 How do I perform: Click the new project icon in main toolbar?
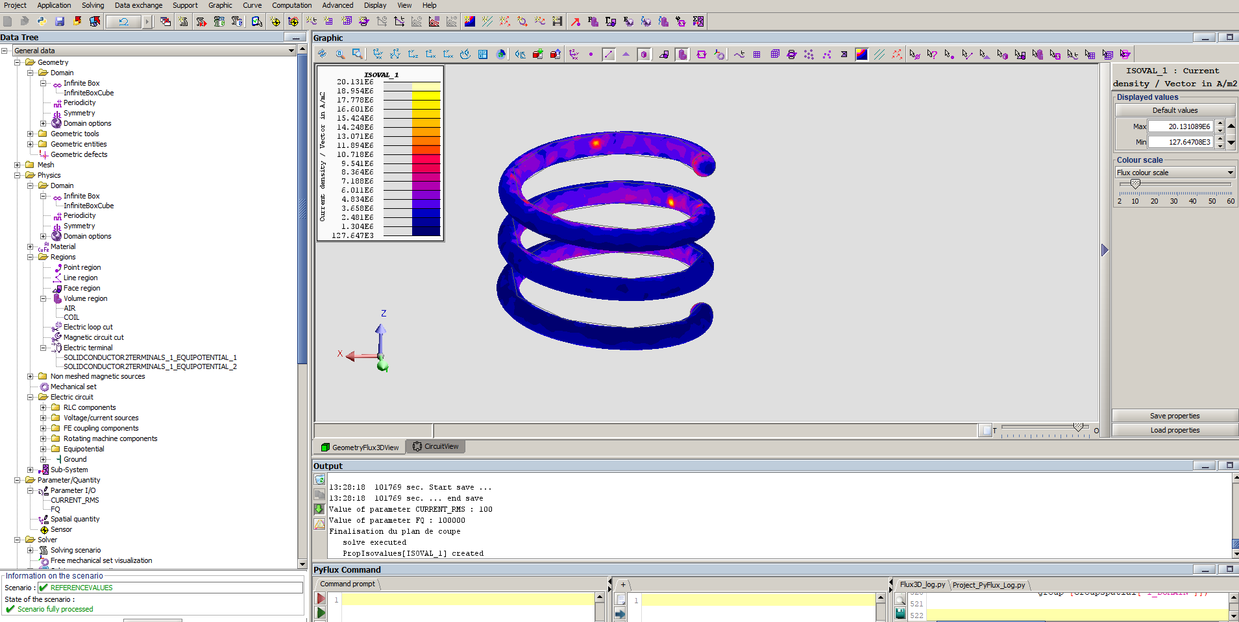(8, 21)
